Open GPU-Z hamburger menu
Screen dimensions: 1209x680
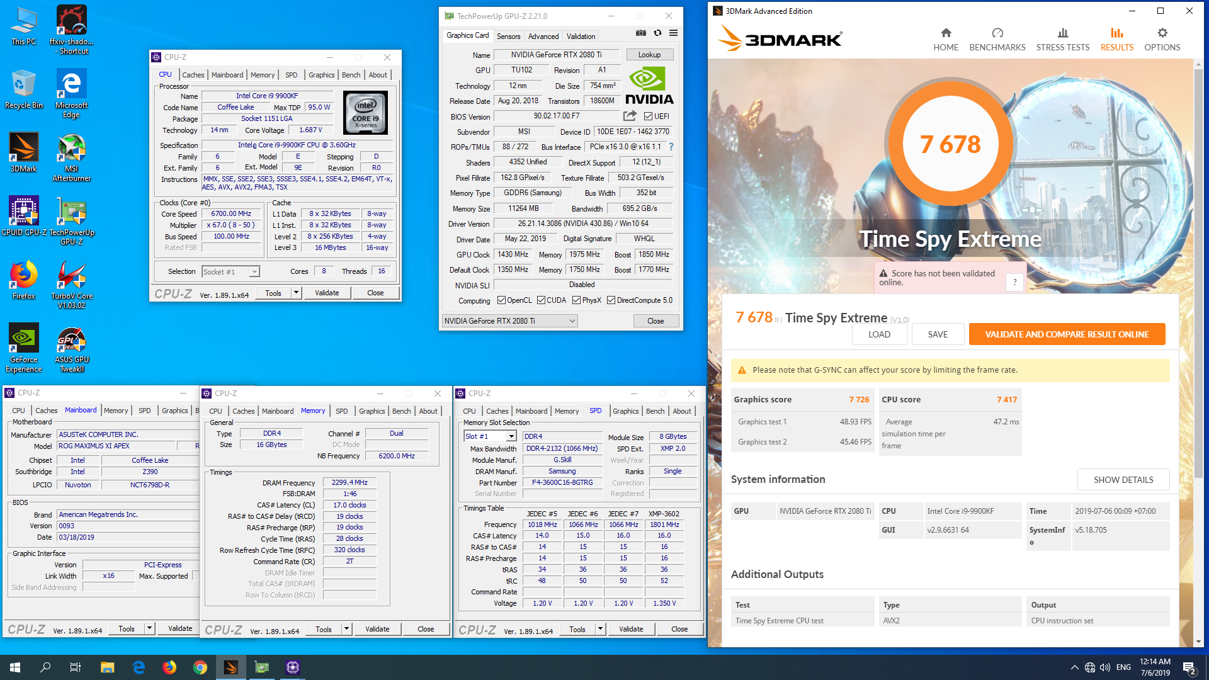[x=673, y=33]
